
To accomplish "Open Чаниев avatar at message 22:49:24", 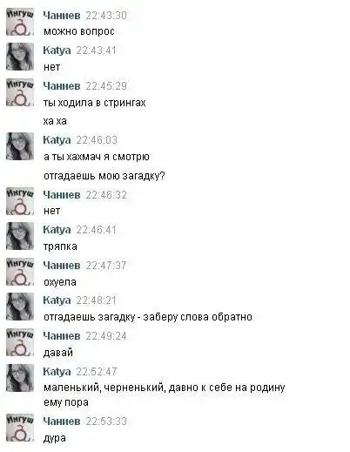I will [20, 342].
